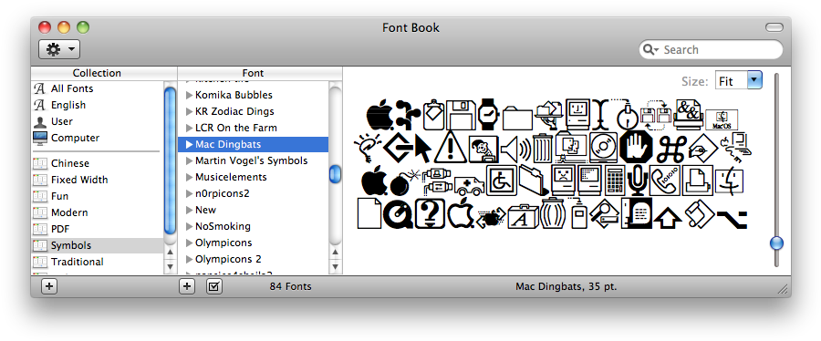This screenshot has height=341, width=821.
Task: Open the Size dropdown showing Fit
Action: pos(739,80)
